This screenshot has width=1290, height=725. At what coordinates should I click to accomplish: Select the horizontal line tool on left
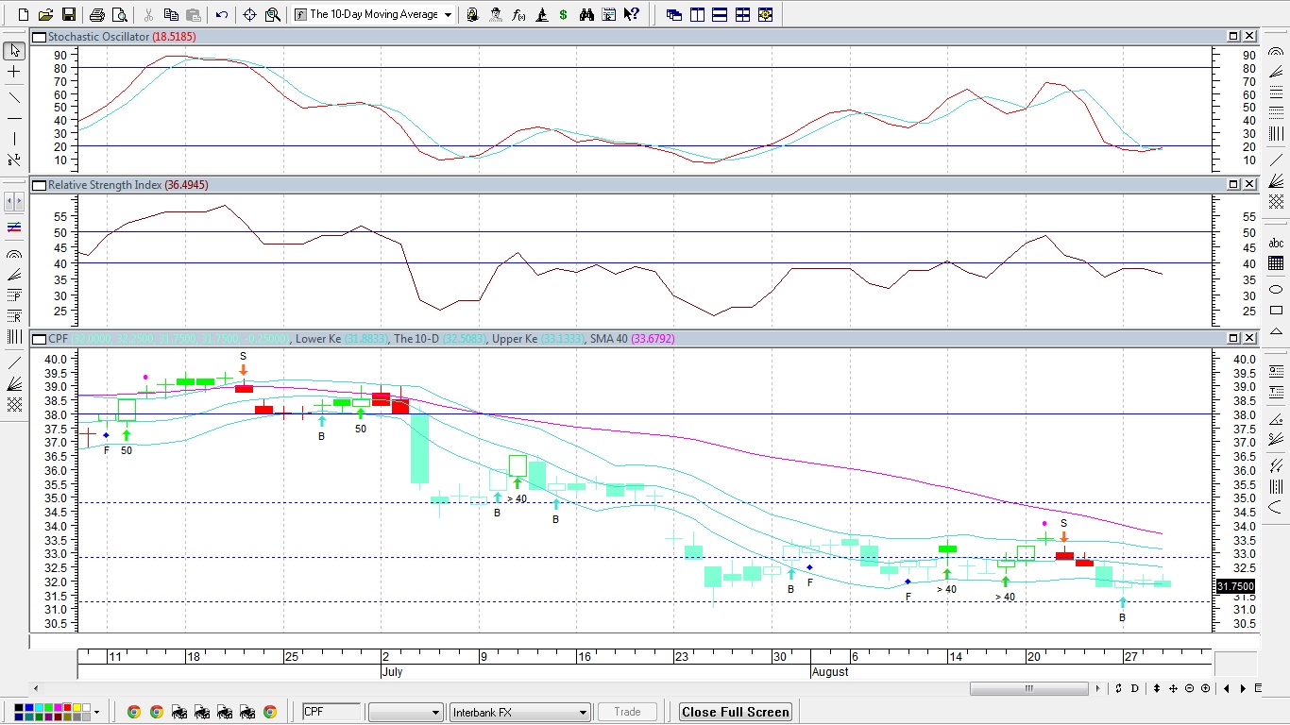tap(14, 118)
